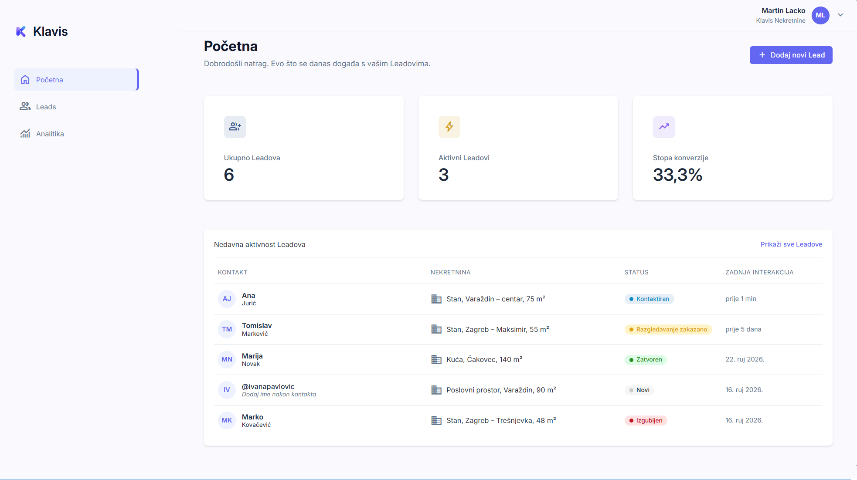857x480 pixels.
Task: Open the Analitika sidebar menu item
Action: (76, 134)
